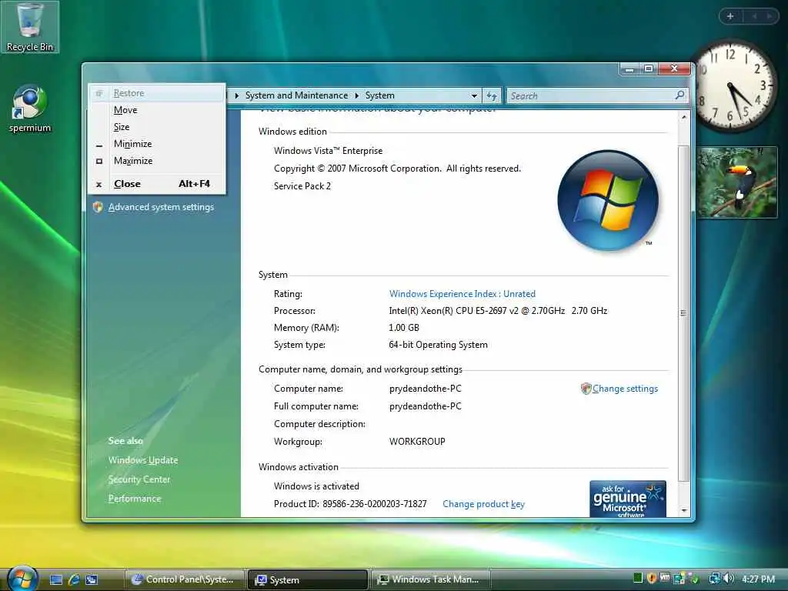Select Size in the window menu

[157, 127]
